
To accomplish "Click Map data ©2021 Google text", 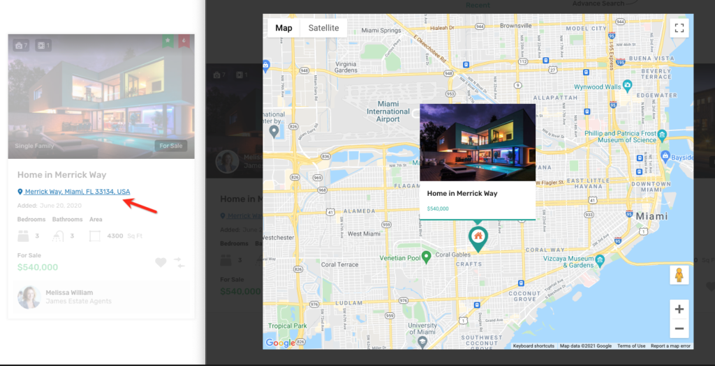I will [x=586, y=346].
